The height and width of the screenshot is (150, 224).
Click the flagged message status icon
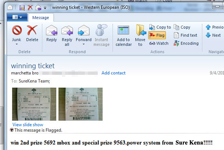point(12,130)
